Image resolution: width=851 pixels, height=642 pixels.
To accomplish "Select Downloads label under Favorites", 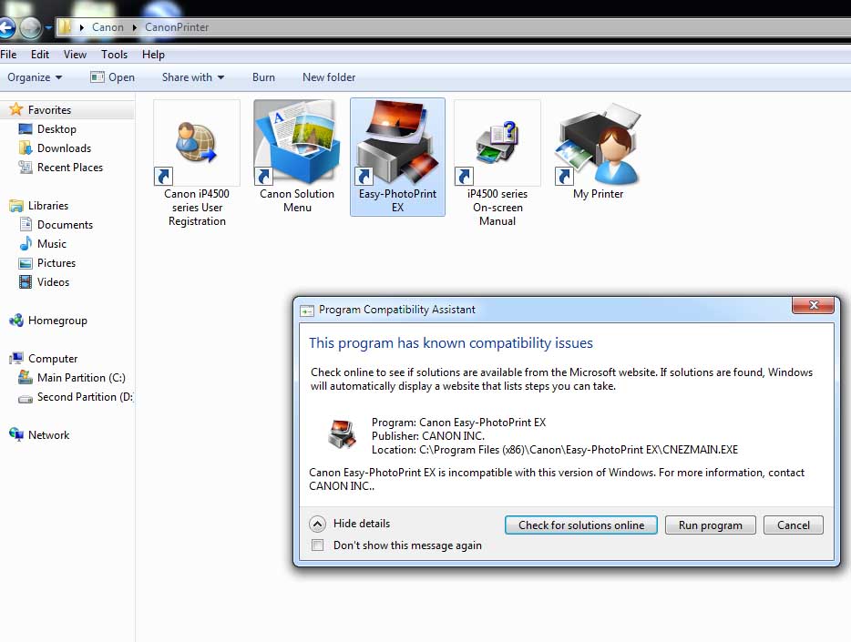I will (64, 148).
